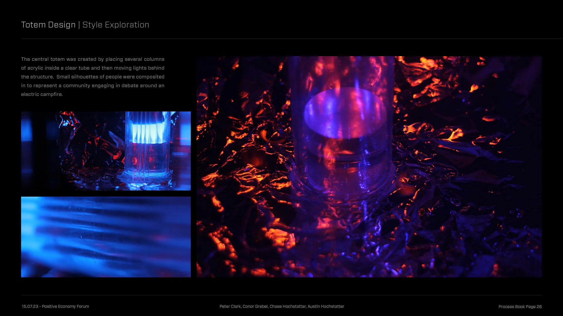
Task: Click the vertical divider bar in the title
Action: pyautogui.click(x=79, y=25)
